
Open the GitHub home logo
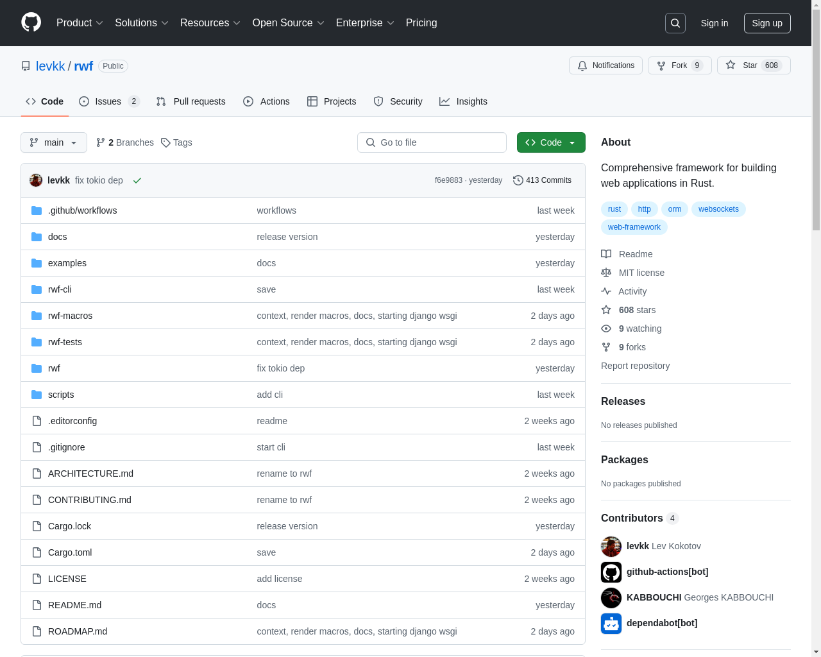31,22
